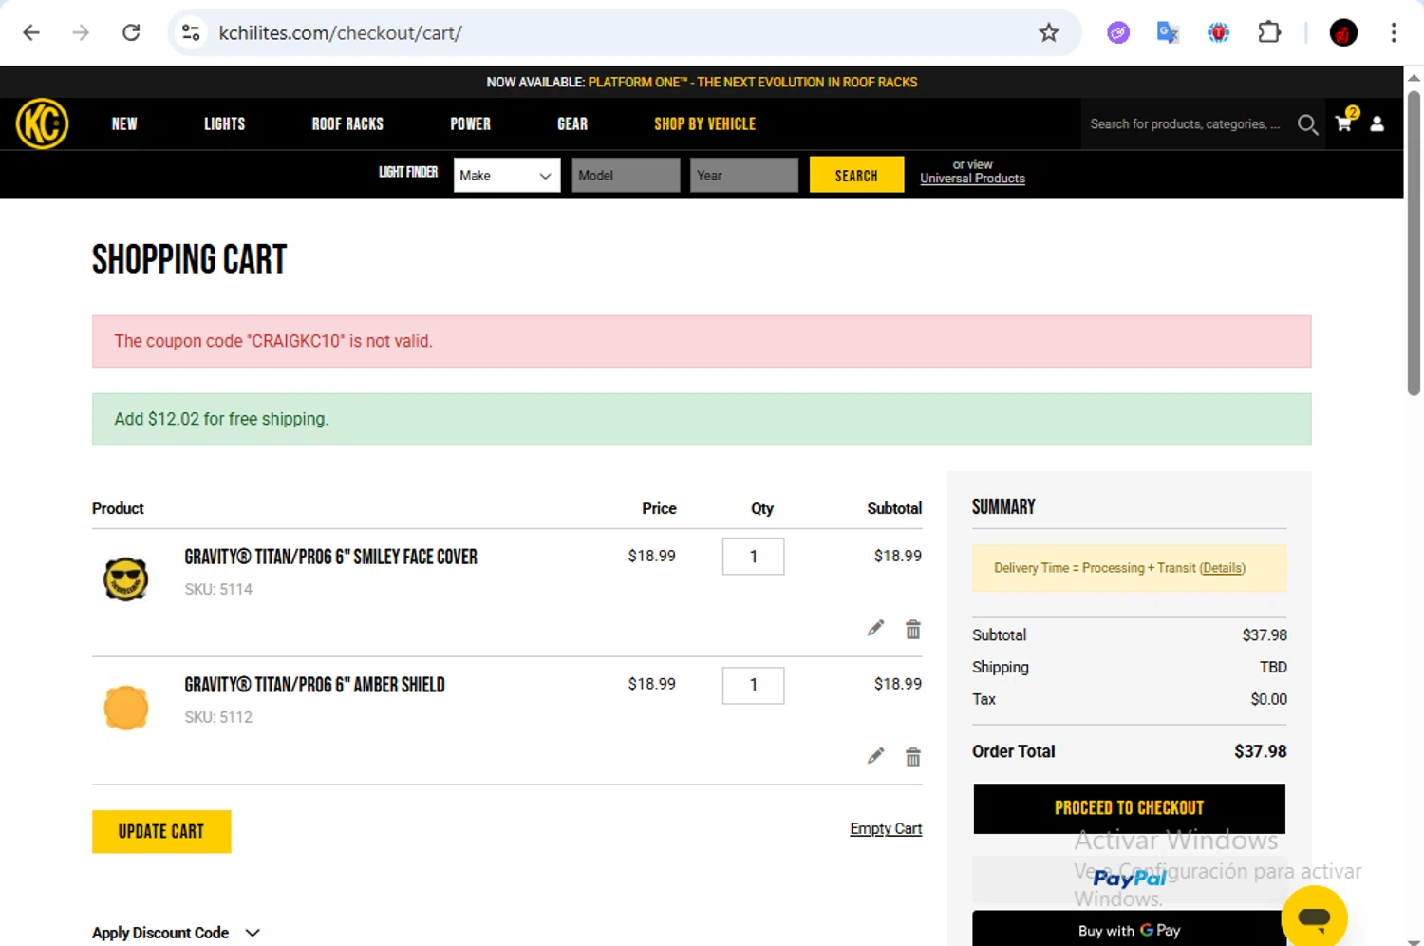The image size is (1424, 946).
Task: Click the SKU: 5112 text
Action: (218, 717)
